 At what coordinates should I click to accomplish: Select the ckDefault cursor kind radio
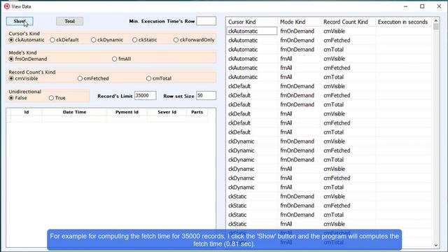click(x=64, y=40)
